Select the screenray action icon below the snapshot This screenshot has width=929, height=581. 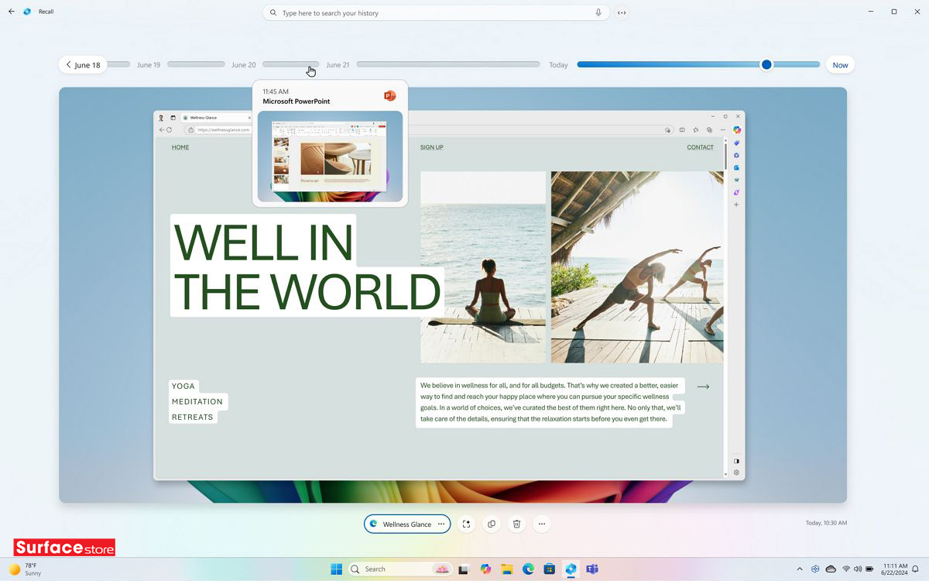tap(466, 524)
